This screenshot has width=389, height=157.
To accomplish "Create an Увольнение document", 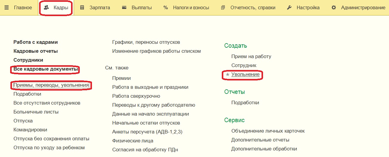I will (x=245, y=74).
